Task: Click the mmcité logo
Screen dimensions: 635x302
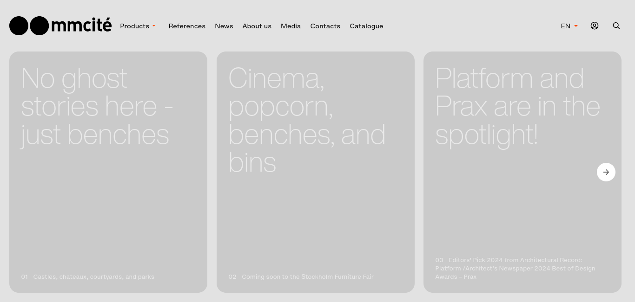Action: (60, 26)
